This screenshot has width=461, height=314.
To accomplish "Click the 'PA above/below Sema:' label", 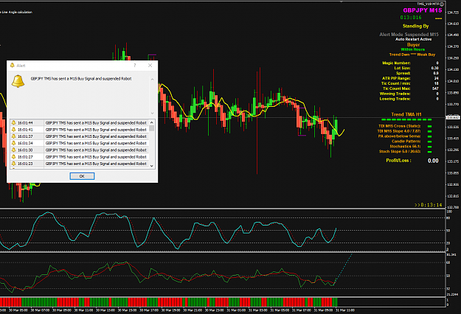I will point(399,136).
